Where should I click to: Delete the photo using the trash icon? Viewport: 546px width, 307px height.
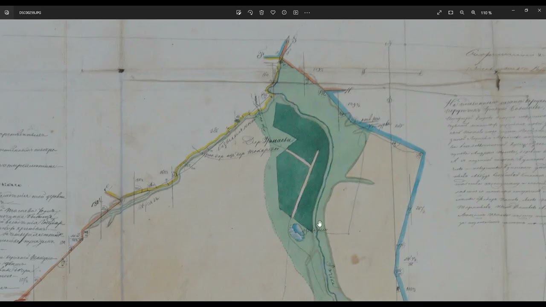click(261, 13)
